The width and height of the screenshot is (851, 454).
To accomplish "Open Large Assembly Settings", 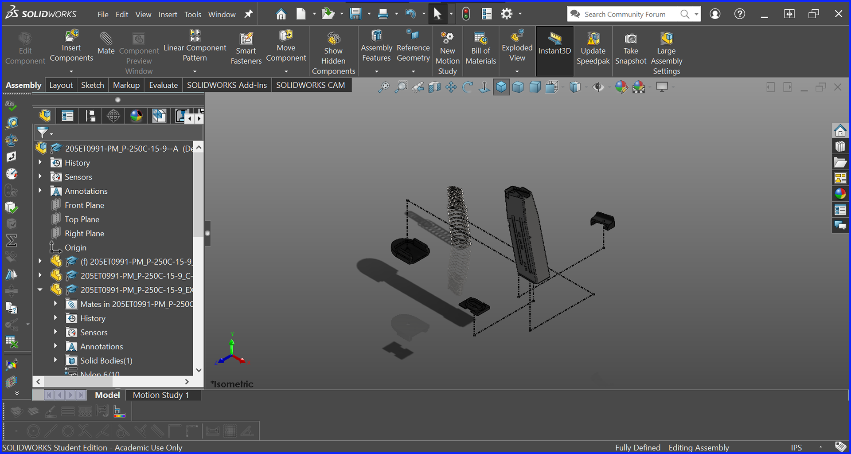I will (667, 53).
